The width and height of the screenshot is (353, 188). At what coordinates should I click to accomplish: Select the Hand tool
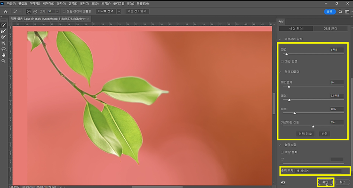coord(4,55)
